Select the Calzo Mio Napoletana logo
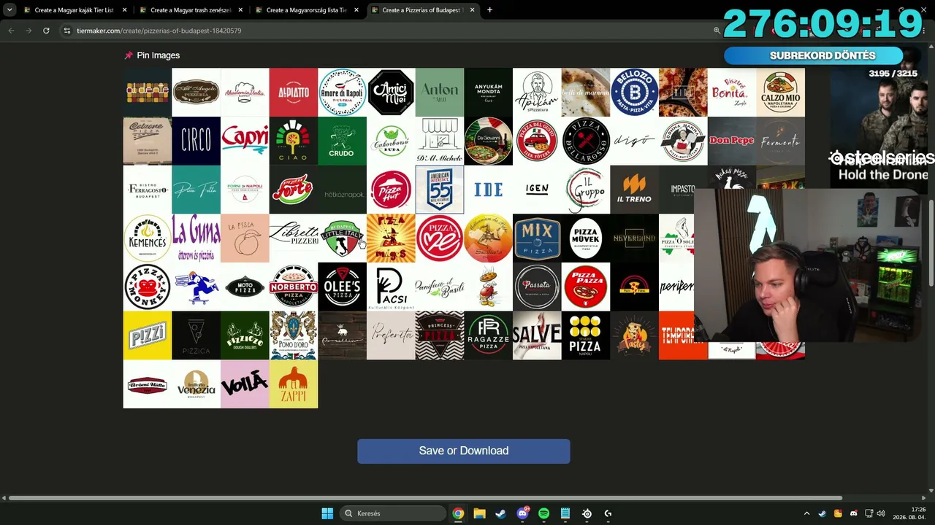This screenshot has width=935, height=525. (x=780, y=93)
